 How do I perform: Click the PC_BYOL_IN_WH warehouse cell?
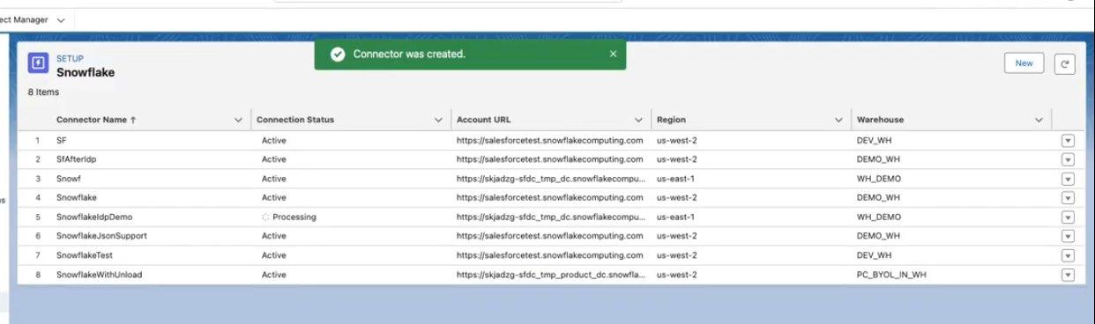tap(891, 275)
